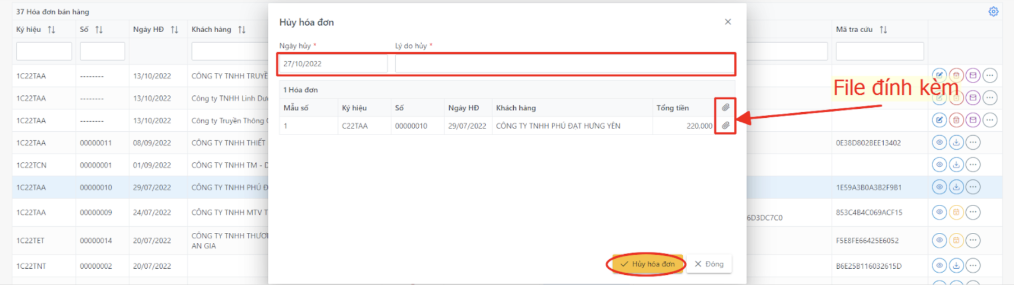1014x285 pixels.
Task: Open more options for invoice 00000014
Action: [x=973, y=240]
